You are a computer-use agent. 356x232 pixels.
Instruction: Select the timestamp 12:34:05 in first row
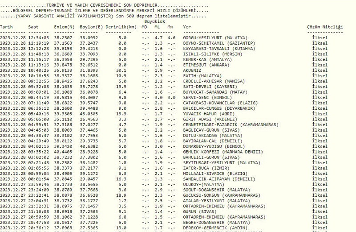[38, 38]
